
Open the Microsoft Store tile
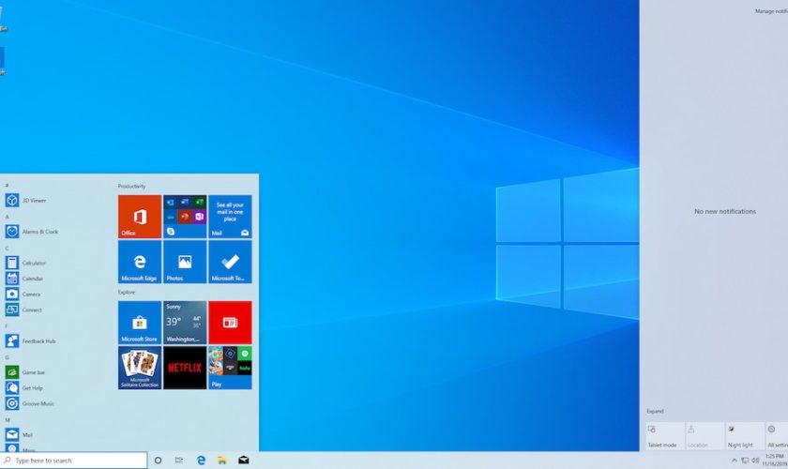pos(139,323)
